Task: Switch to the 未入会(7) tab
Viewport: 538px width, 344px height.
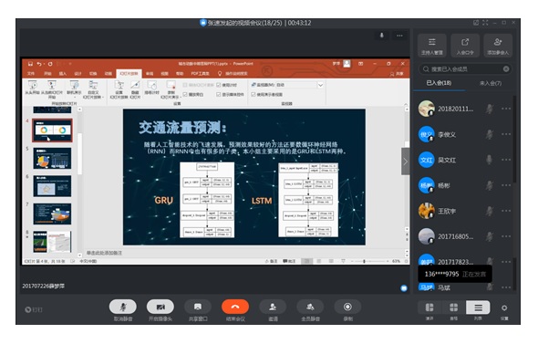Action: pos(491,83)
